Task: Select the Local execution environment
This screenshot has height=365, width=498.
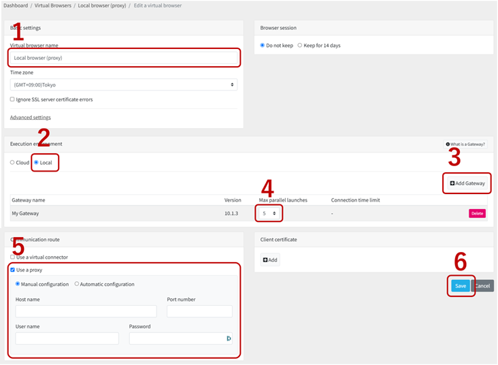Action: (36, 163)
